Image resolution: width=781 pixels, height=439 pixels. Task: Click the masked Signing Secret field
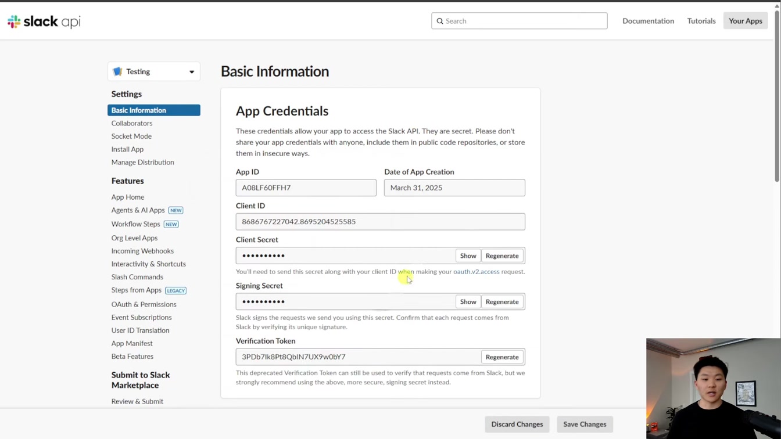click(x=345, y=301)
